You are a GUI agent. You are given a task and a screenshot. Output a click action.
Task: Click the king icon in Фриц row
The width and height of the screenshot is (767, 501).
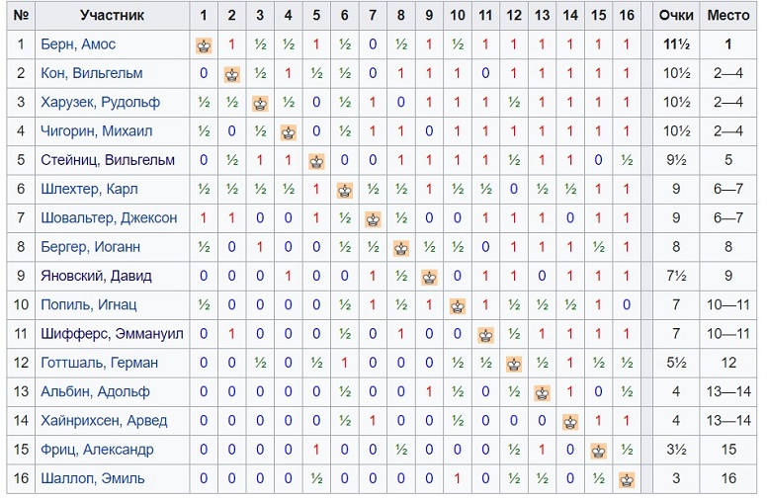598,451
